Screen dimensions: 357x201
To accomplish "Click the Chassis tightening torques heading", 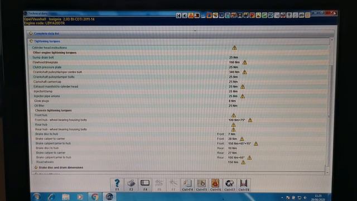I will 54,111.
